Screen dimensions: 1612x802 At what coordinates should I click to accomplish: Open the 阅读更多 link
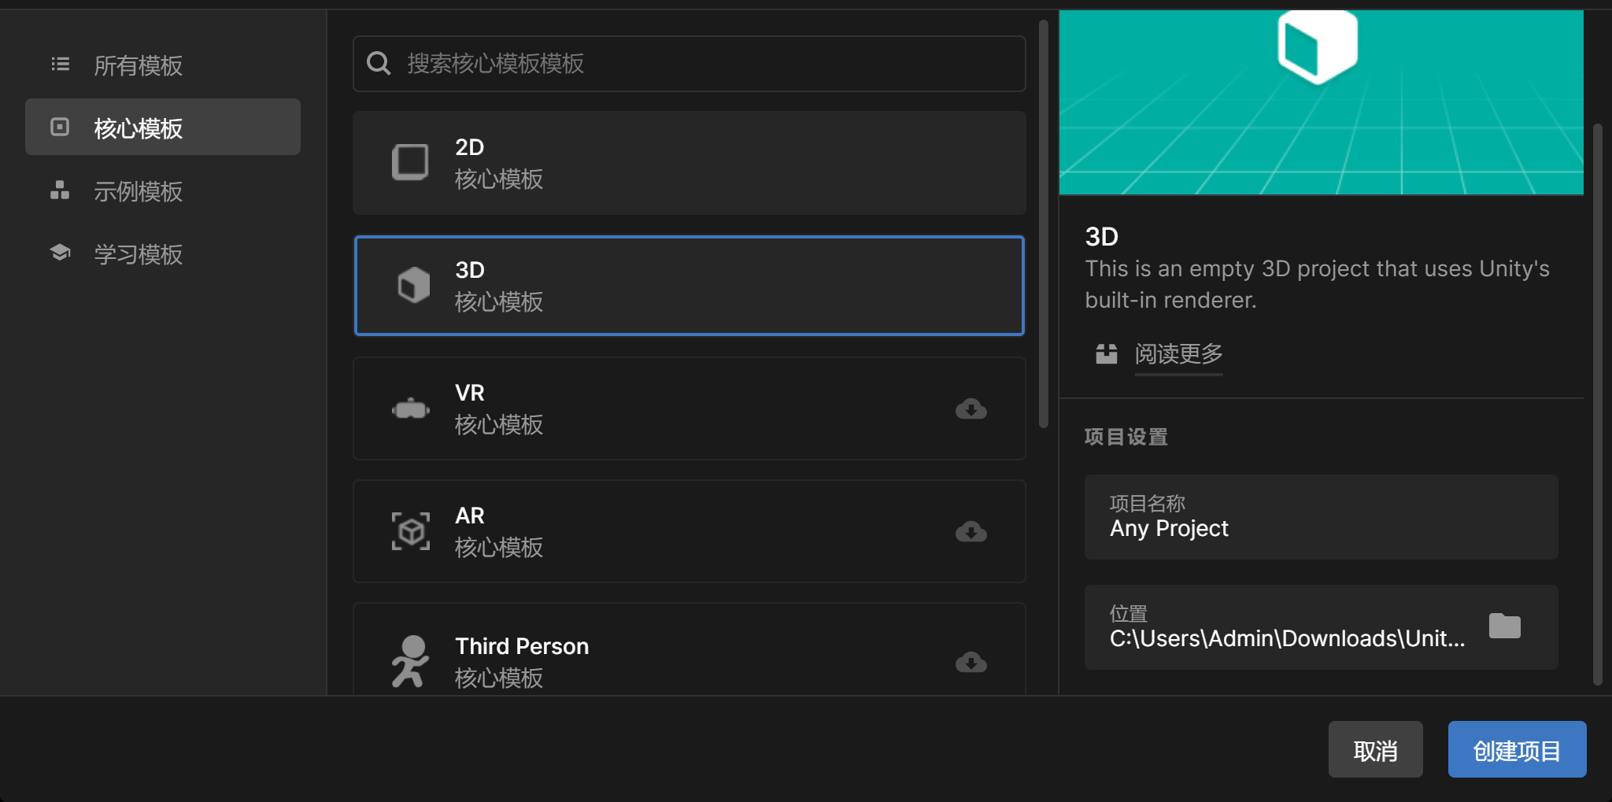point(1178,354)
